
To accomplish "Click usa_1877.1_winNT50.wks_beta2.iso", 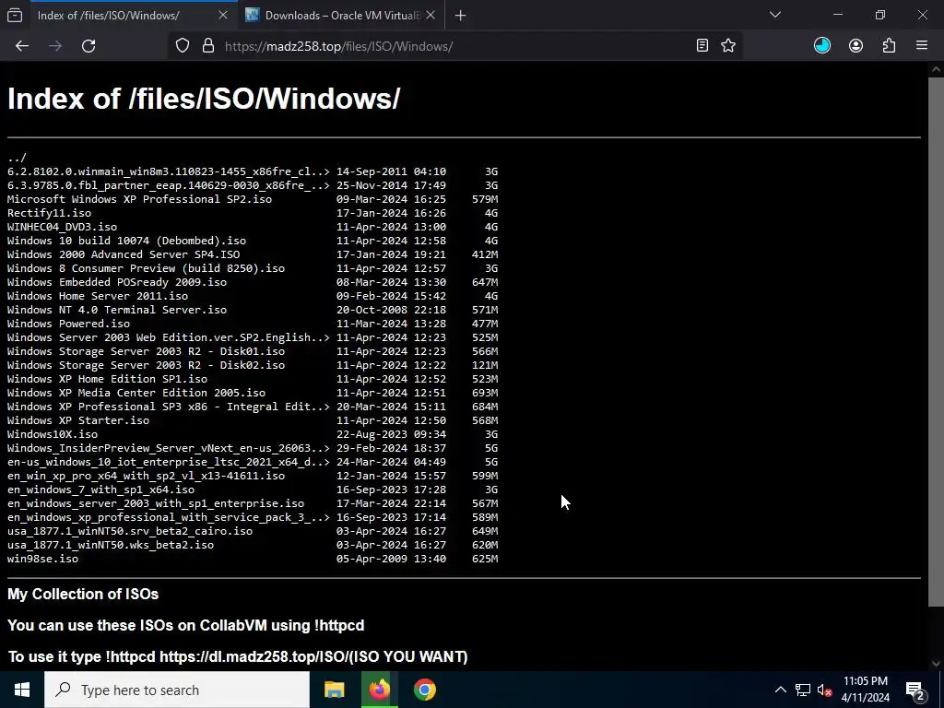I will (x=111, y=546).
